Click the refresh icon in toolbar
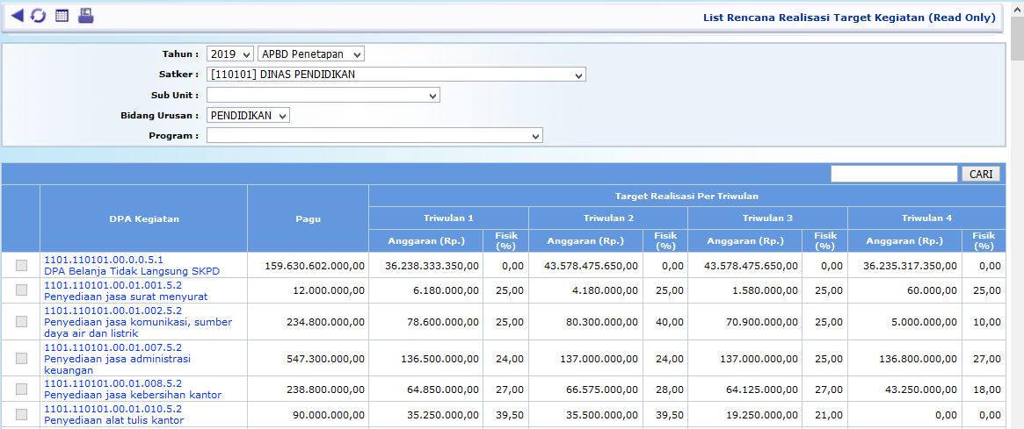 click(38, 16)
